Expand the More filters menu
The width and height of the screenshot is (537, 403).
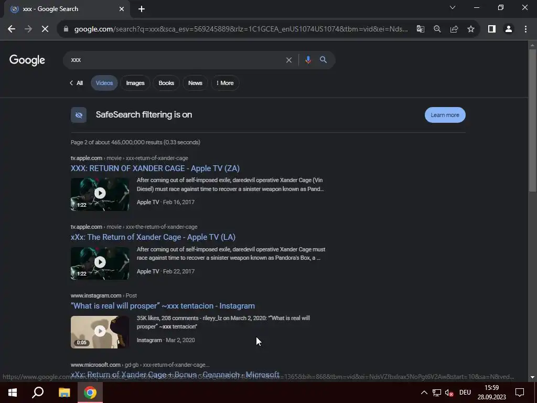point(225,83)
